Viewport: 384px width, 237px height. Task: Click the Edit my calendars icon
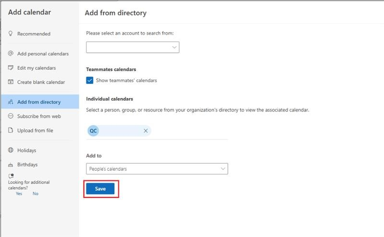point(11,67)
